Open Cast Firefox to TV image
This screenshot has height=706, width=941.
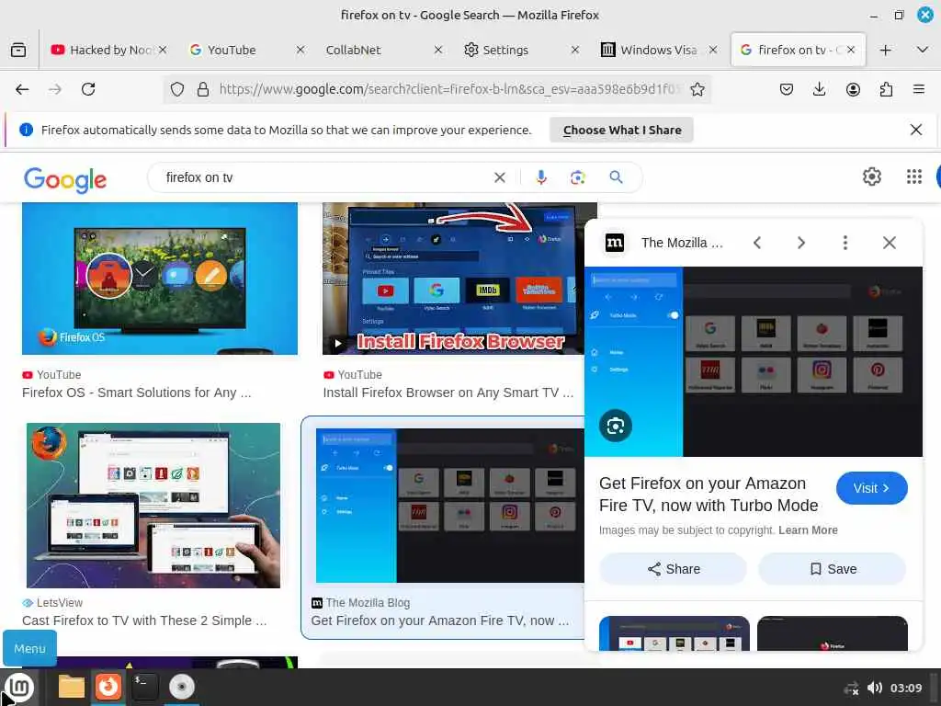[x=153, y=505]
